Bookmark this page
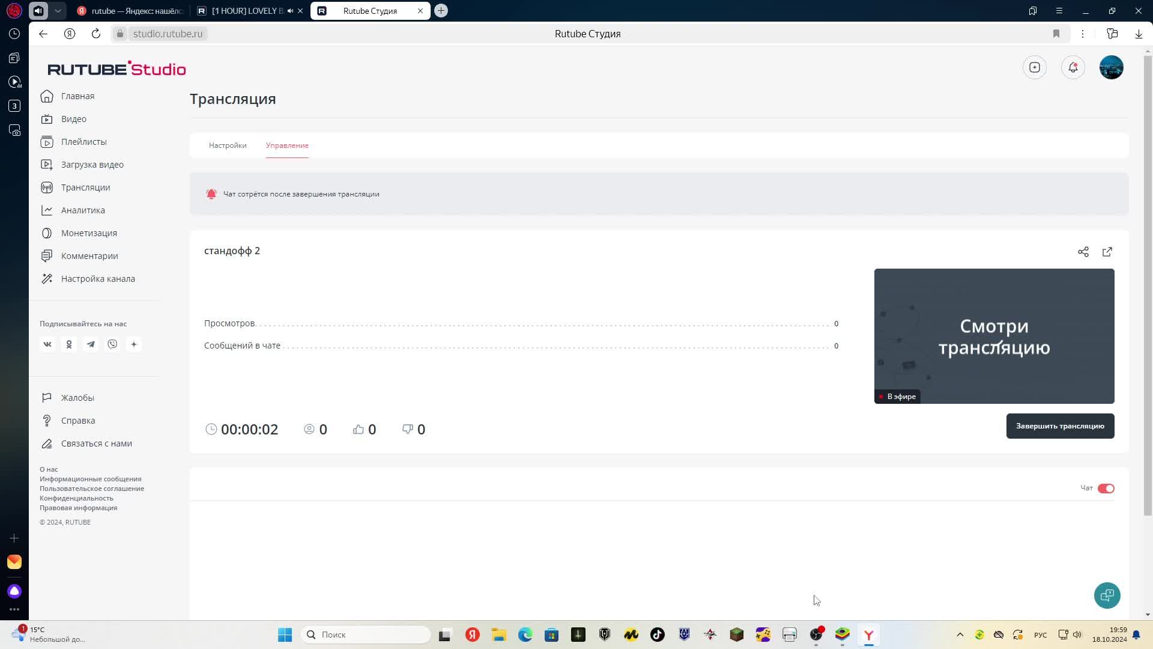1153x649 pixels. pyautogui.click(x=1056, y=34)
